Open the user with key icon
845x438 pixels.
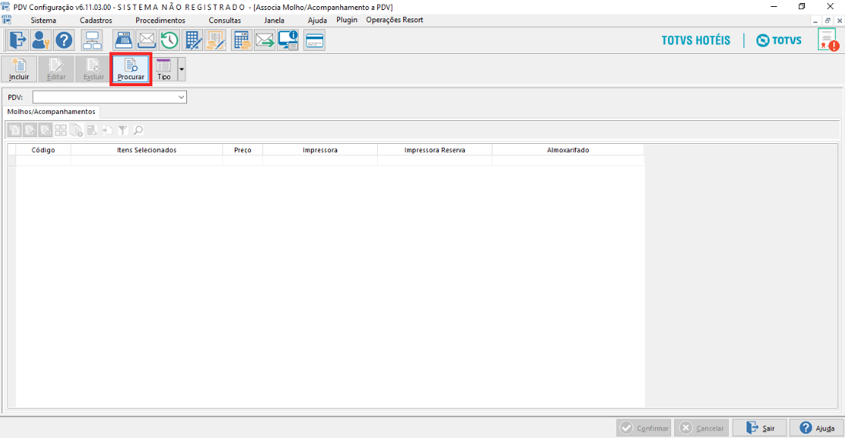41,40
